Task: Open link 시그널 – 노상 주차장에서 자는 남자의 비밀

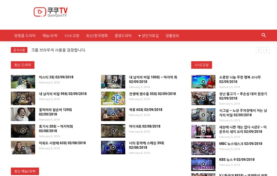Action: 243,113
